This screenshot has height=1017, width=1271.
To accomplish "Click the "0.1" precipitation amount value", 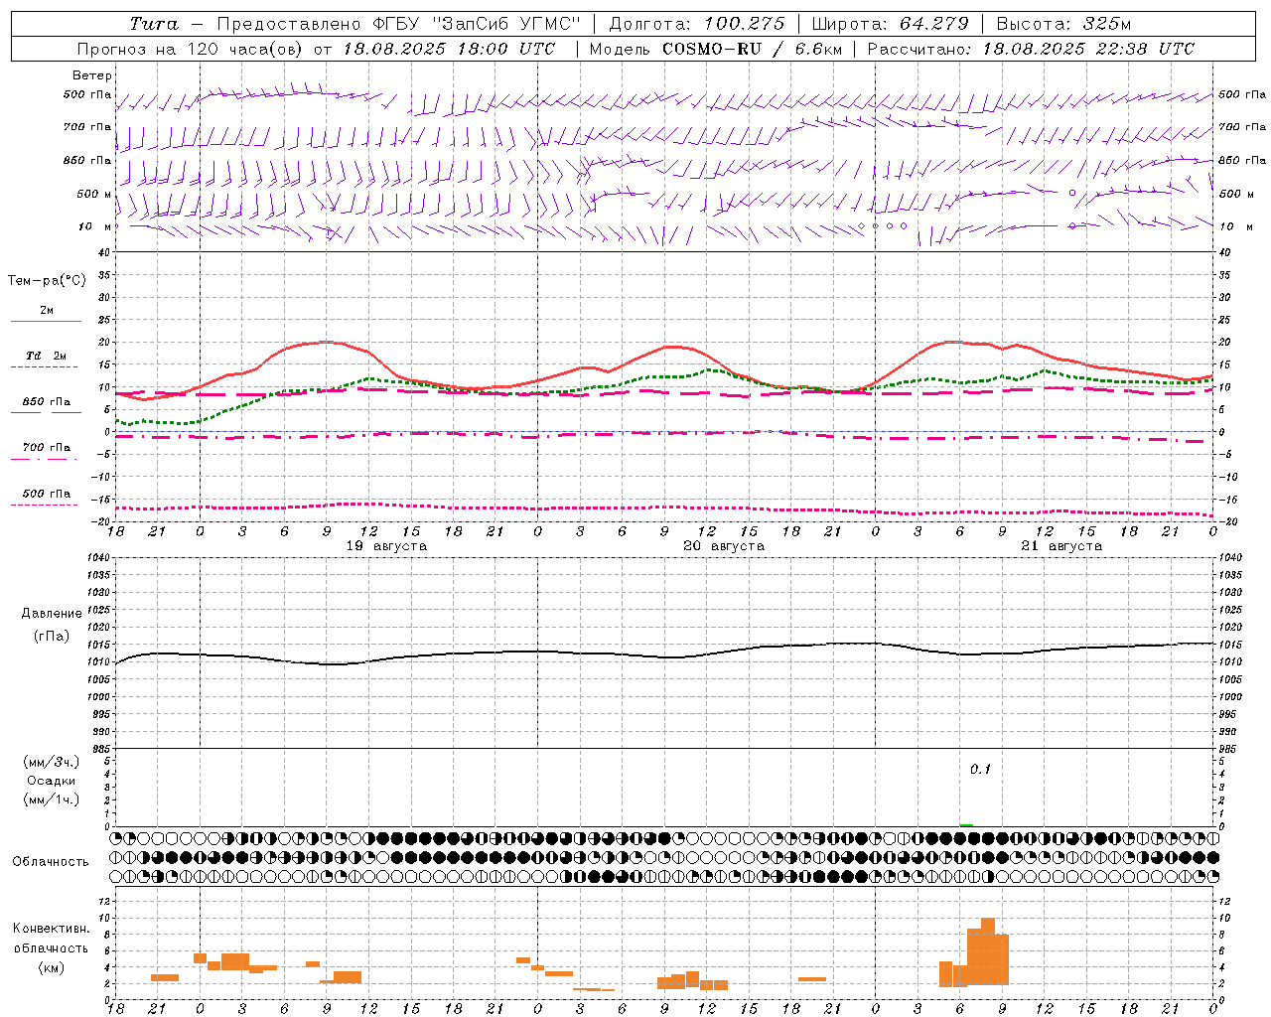I will tap(980, 770).
